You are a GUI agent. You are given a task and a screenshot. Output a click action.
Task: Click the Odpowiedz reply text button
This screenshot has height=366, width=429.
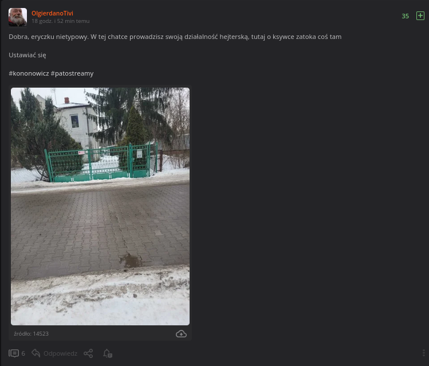[61, 353]
